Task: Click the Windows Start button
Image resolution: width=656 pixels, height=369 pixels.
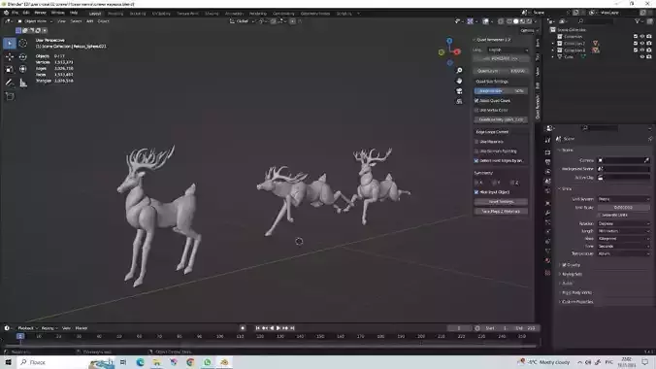Action: tap(8, 362)
